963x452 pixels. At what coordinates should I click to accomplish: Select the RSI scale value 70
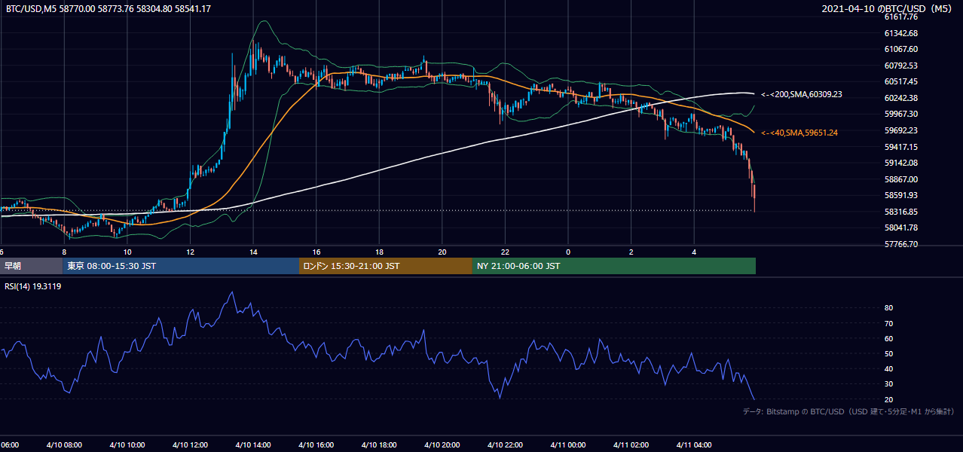[889, 323]
